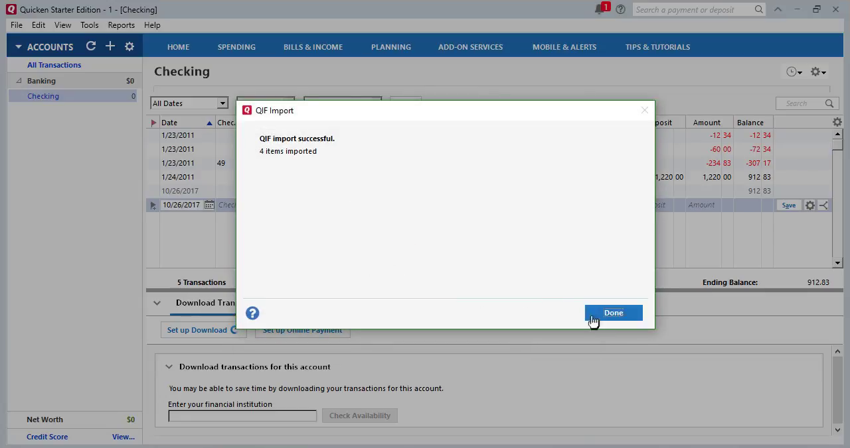This screenshot has width=850, height=448.
Task: Open the Credit Score link
Action: [47, 437]
